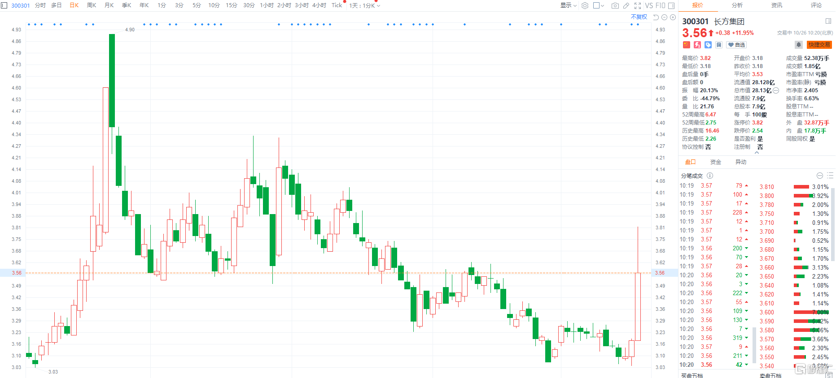Click first event diamond marker above chart
This screenshot has width=836, height=378.
click(29, 24)
